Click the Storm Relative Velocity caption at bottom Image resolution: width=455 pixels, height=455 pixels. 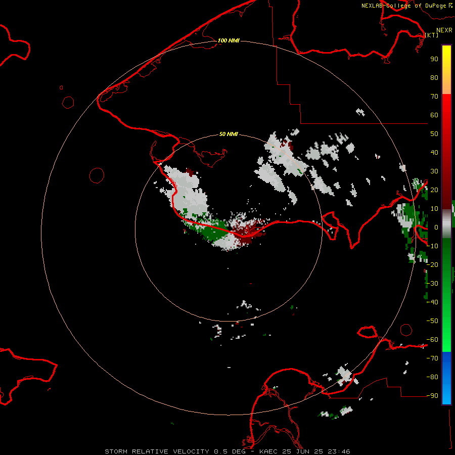pos(227,451)
